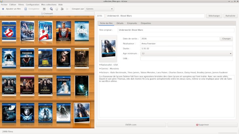Click the title field Underworld : Blood Wars
The width and height of the screenshot is (239, 134).
pos(155,16)
